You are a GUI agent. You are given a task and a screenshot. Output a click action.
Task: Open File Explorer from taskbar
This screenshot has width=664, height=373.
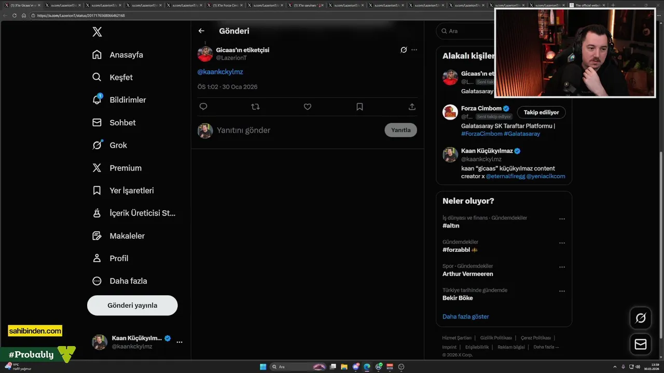[344, 367]
